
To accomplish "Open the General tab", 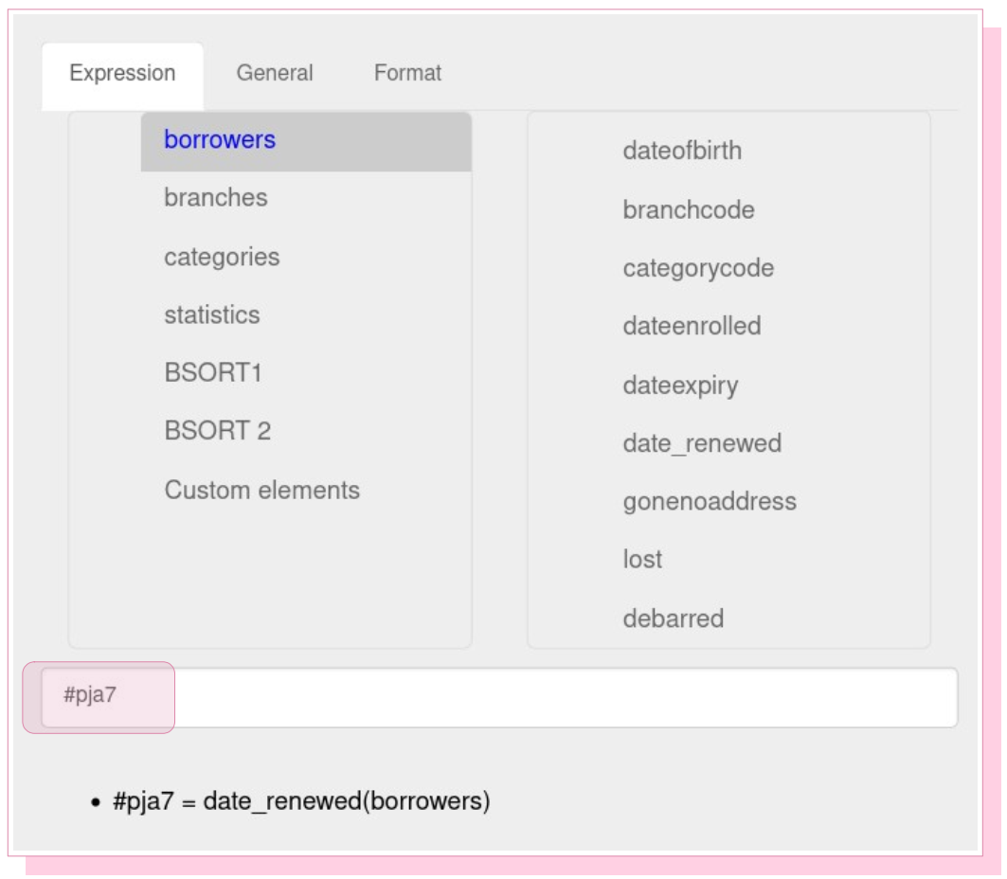I will pyautogui.click(x=274, y=73).
